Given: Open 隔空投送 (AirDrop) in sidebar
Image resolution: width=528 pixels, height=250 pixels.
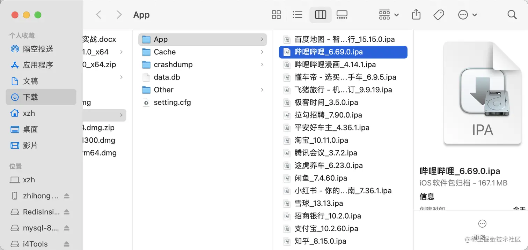Looking at the screenshot, I should coord(41,49).
